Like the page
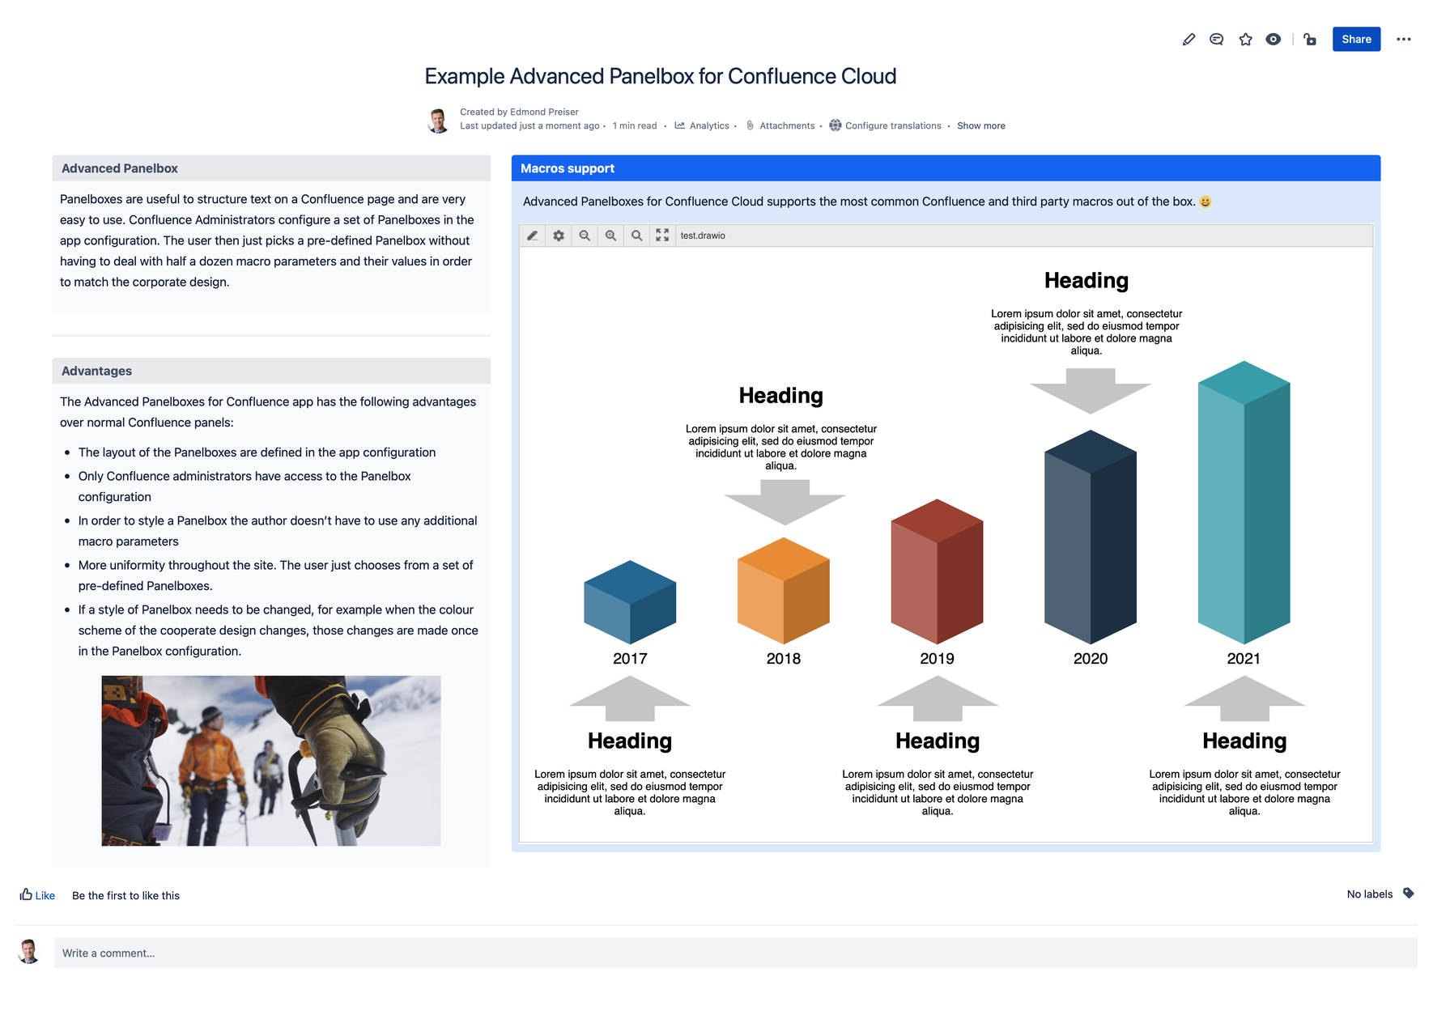The image size is (1433, 1036). tap(36, 895)
